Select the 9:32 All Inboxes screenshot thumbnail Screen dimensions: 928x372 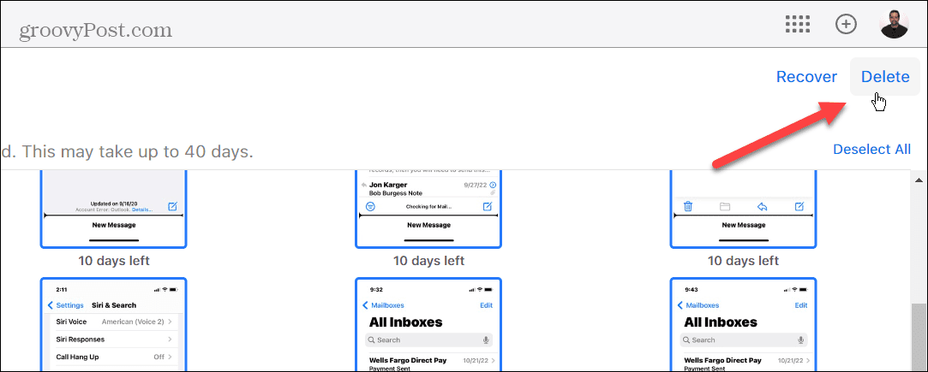coord(428,325)
